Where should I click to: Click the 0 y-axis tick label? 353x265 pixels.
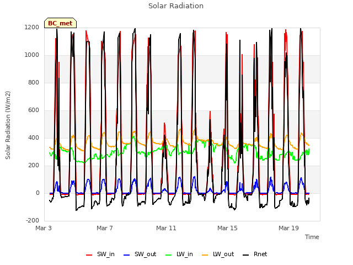[38, 193]
